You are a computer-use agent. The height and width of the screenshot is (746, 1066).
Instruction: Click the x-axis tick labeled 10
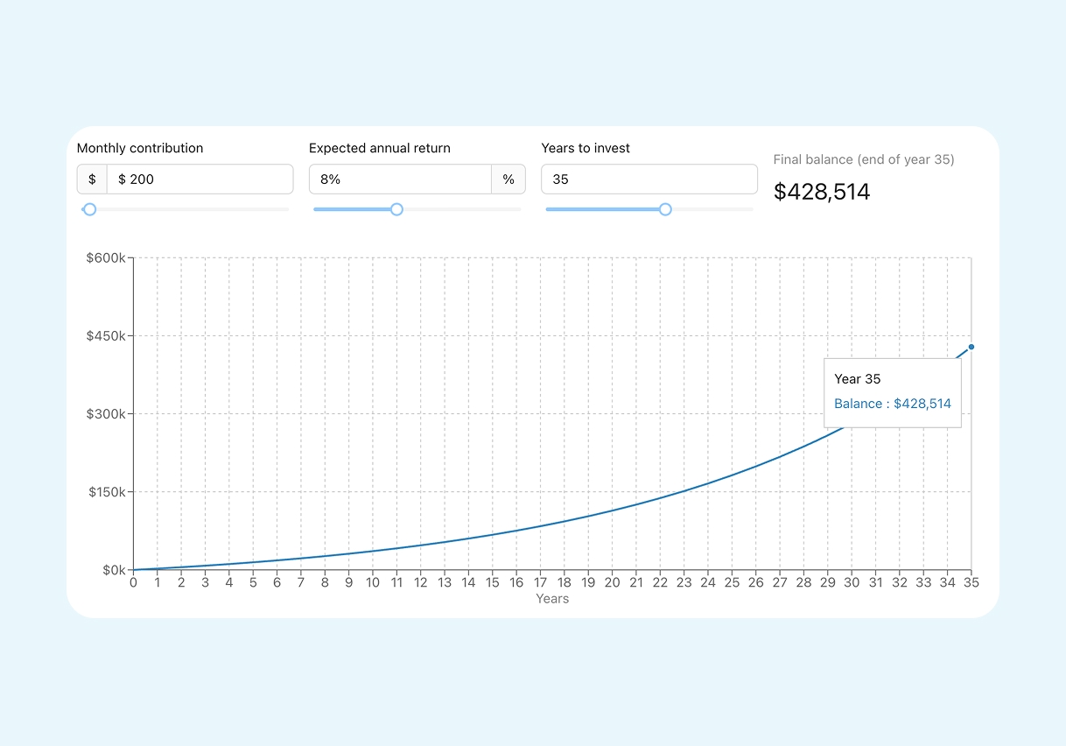pos(373,582)
